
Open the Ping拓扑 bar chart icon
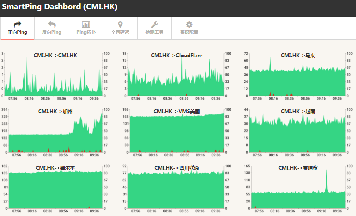pos(86,24)
